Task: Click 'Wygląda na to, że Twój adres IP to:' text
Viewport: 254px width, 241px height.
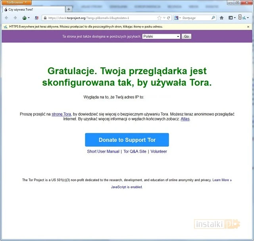Action: pos(114,97)
